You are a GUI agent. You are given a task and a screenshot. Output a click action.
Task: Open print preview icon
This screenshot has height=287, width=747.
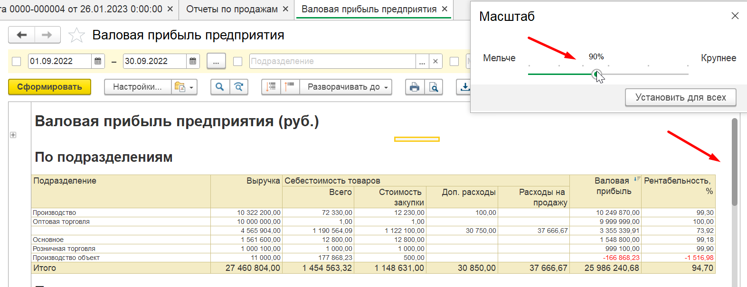tap(434, 87)
